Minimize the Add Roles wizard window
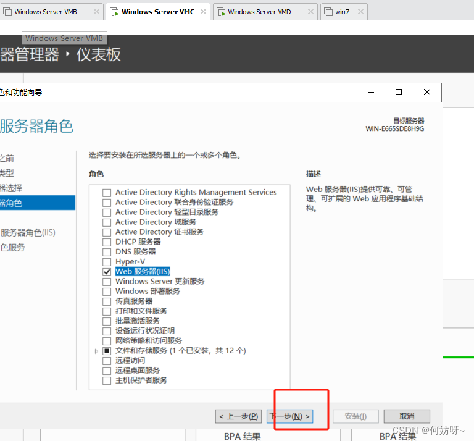Image resolution: width=474 pixels, height=441 pixels. pyautogui.click(x=370, y=92)
